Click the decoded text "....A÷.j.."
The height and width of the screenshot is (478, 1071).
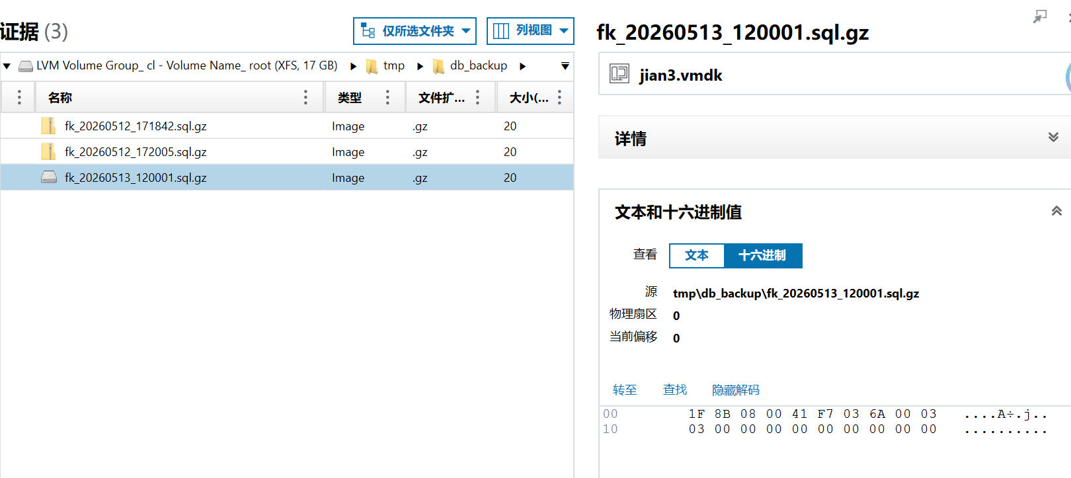pyautogui.click(x=1006, y=415)
